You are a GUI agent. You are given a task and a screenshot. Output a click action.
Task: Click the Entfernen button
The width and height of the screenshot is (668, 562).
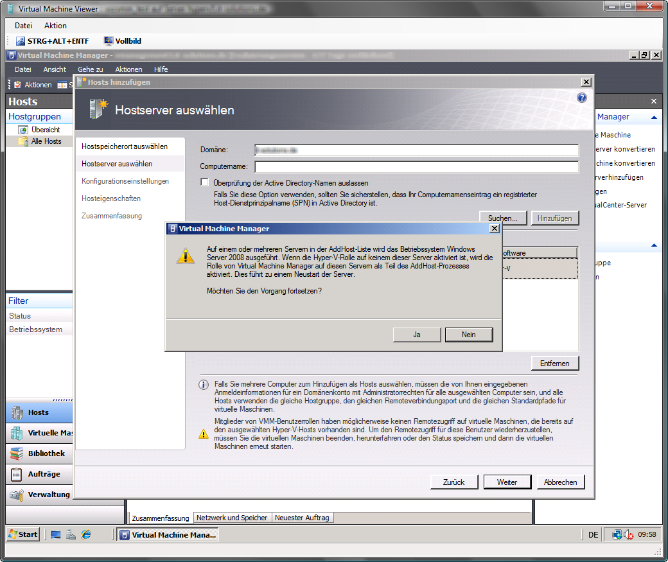coord(555,364)
